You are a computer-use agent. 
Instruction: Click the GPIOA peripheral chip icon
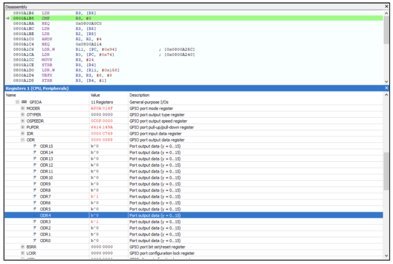pyautogui.click(x=24, y=102)
